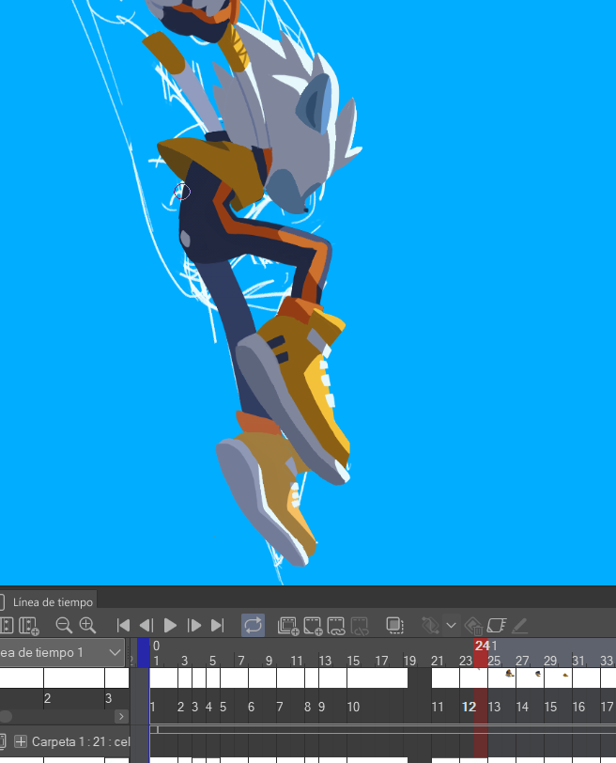Advance to the next frame
This screenshot has width=616, height=763.
pos(194,625)
